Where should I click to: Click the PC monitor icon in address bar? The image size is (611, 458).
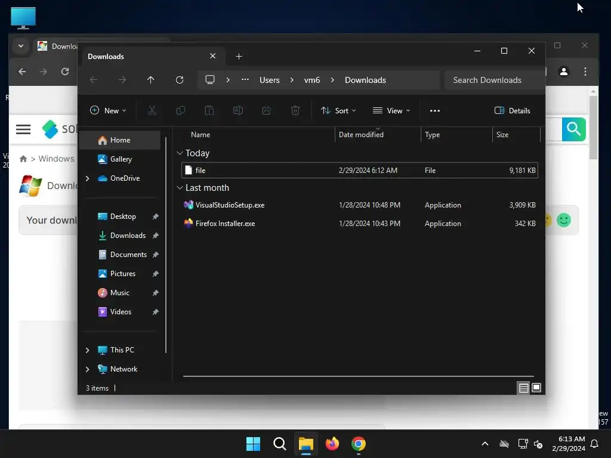click(210, 80)
